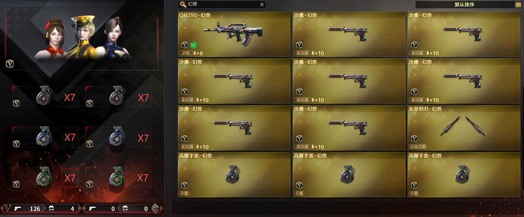Select the QBZ95-幻兽 rifle card
This screenshot has height=217, width=524.
[234, 34]
